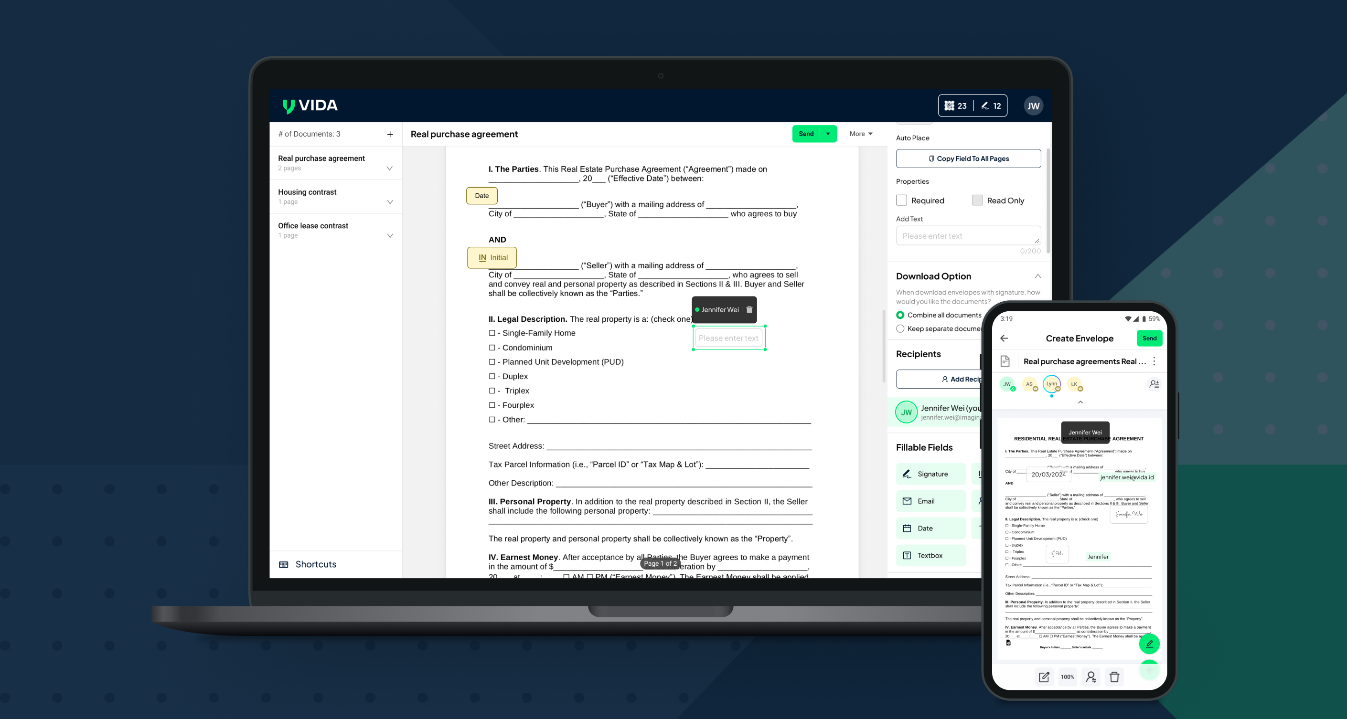This screenshot has width=1347, height=719.
Task: Tap the J.W initials box on phone
Action: 1057,553
